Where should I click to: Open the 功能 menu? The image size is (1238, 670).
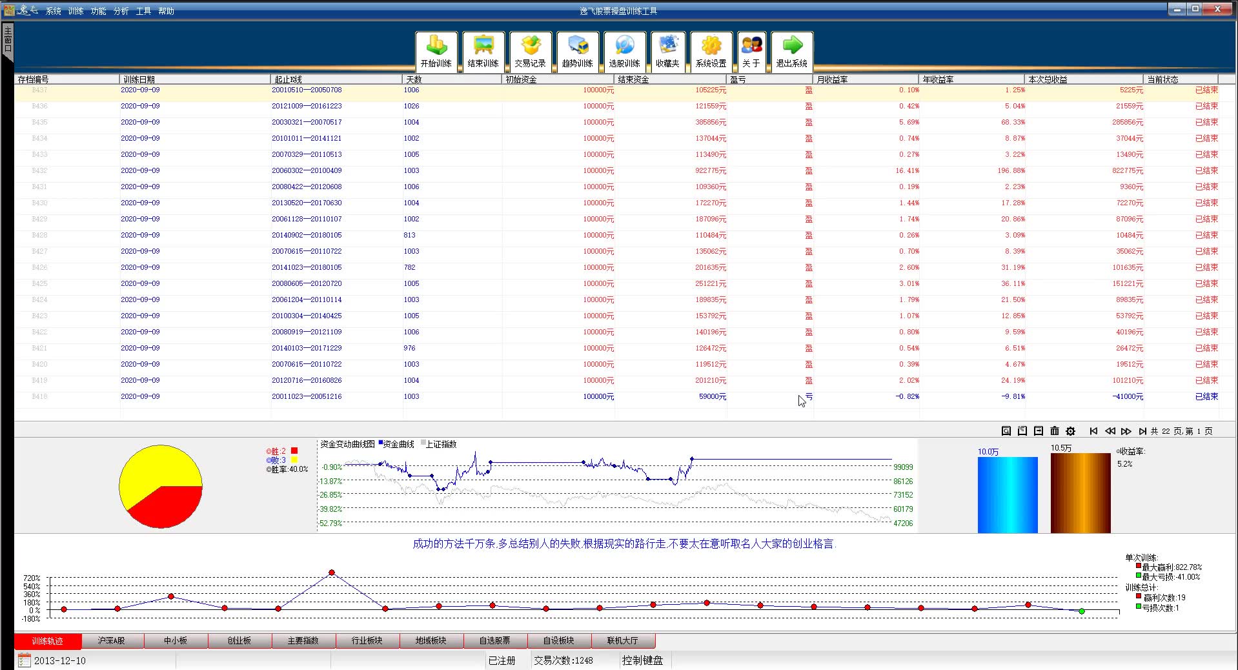coord(98,11)
